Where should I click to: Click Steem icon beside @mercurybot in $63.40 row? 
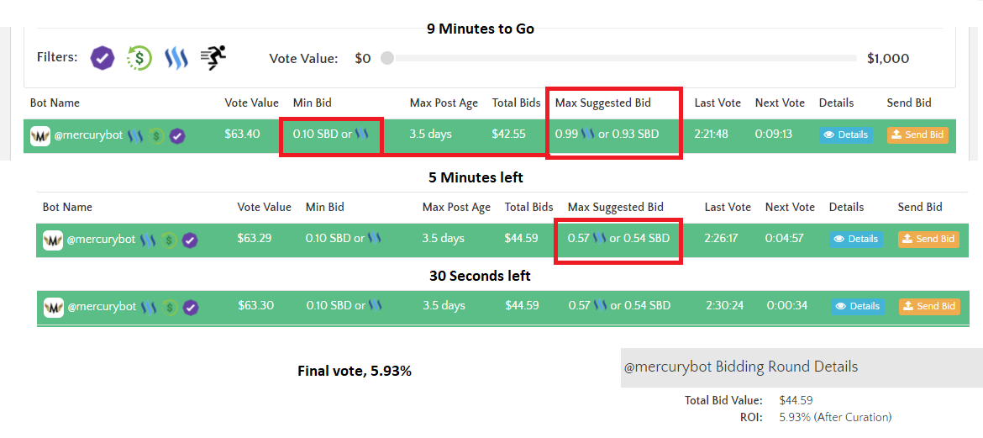point(135,135)
